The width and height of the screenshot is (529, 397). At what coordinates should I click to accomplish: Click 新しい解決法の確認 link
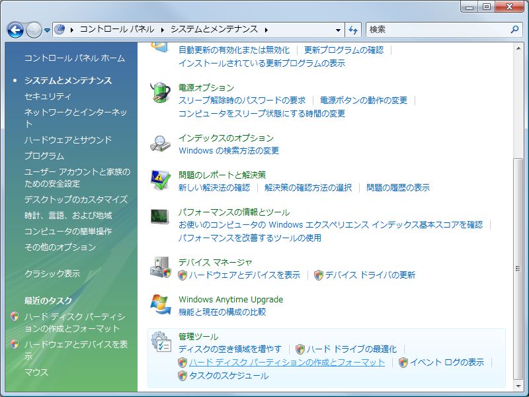click(x=214, y=188)
